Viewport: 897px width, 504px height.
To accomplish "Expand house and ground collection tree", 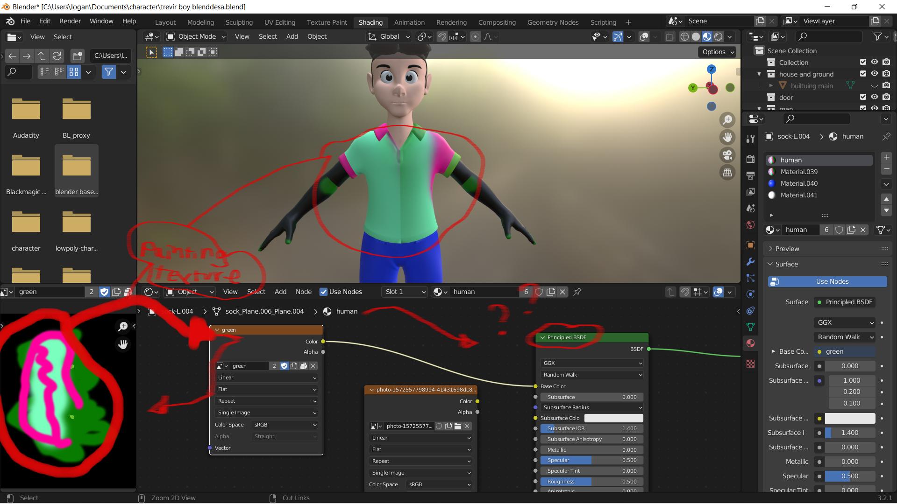I will 759,74.
